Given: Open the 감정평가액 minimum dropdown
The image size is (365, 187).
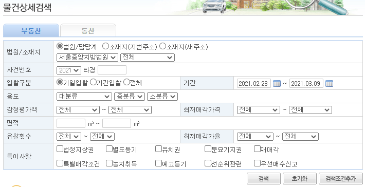Looking at the screenshot, I should pyautogui.click(x=78, y=110).
